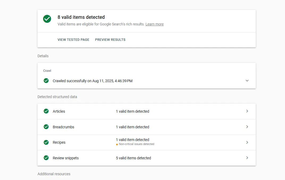Click '1 valid item detected' in Recipes row
The height and width of the screenshot is (180, 285).
132,140
